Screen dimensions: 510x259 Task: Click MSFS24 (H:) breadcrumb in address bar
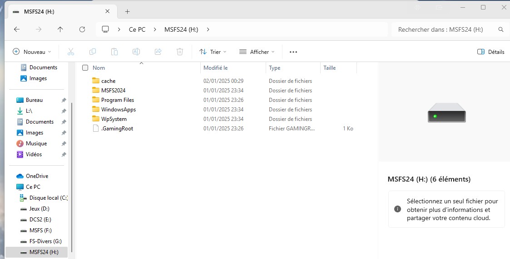(181, 29)
